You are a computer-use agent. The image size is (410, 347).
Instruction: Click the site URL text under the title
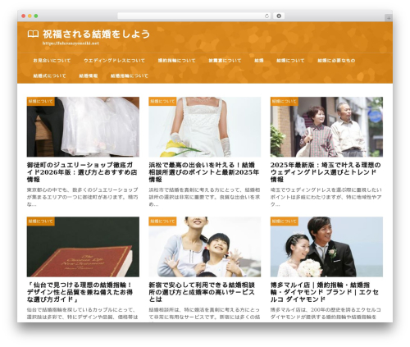point(71,43)
